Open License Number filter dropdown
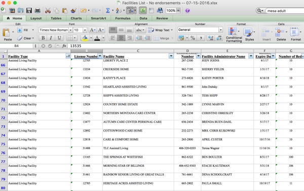The width and height of the screenshot is (304, 191). tap(100, 56)
